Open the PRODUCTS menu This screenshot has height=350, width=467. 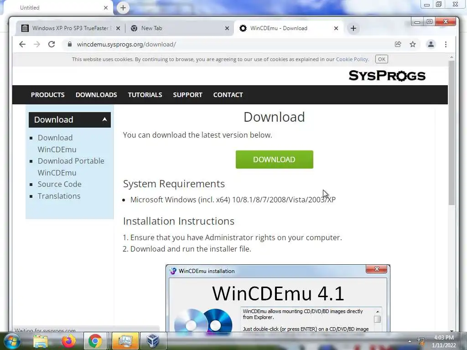[x=47, y=95]
